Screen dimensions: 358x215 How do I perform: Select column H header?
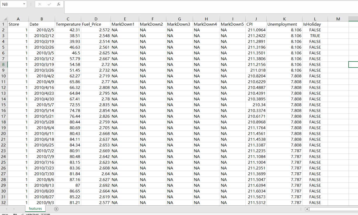point(206,19)
